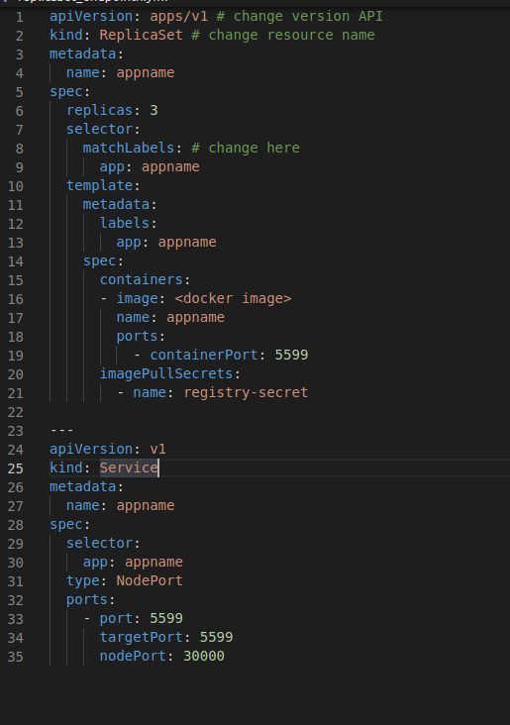Click line number 16 in the gutter

pos(15,300)
